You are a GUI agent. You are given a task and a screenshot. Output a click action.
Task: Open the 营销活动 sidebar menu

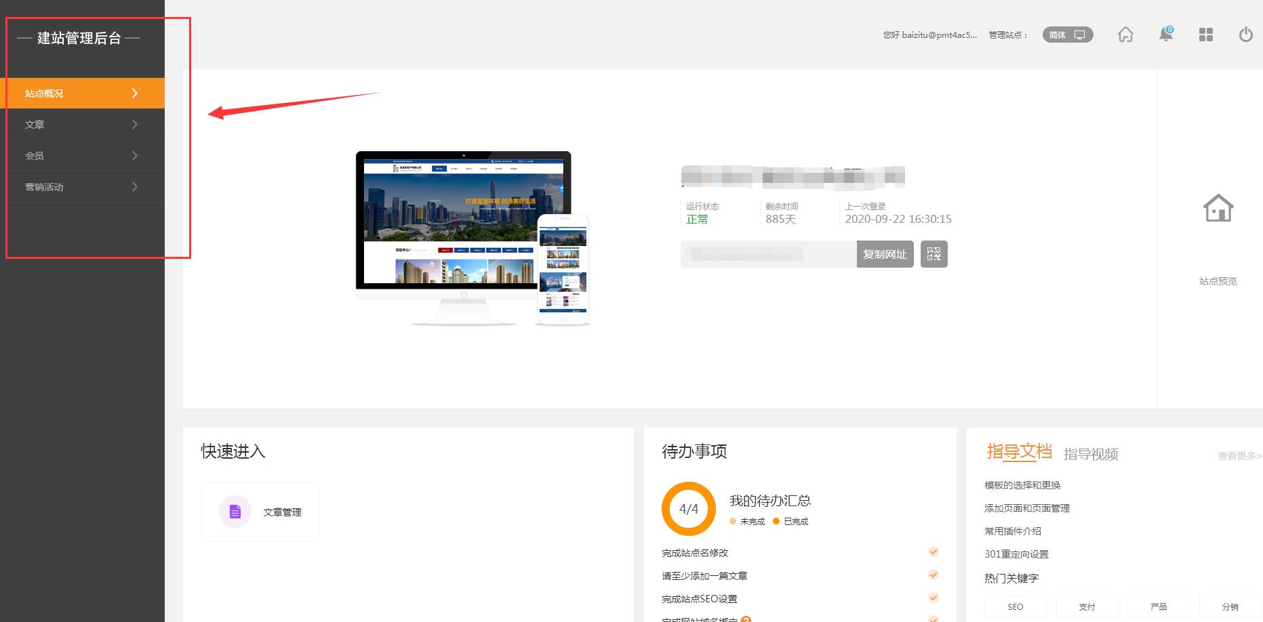tap(82, 186)
